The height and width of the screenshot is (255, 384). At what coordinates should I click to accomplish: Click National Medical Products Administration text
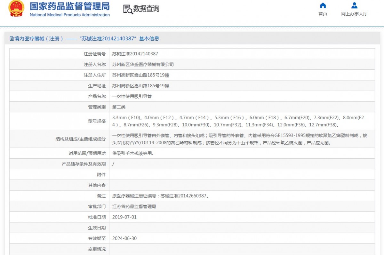click(70, 15)
